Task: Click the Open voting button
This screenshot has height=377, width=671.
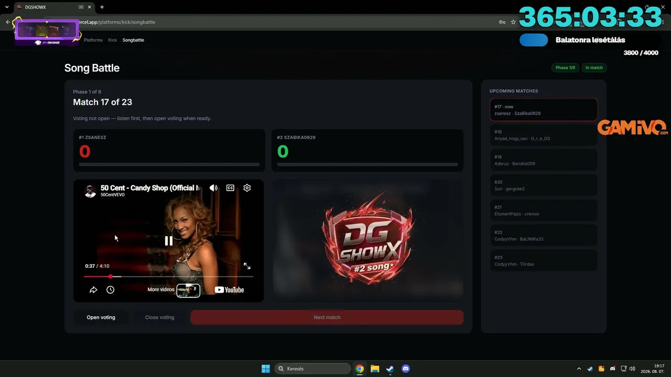Action: coord(101,317)
